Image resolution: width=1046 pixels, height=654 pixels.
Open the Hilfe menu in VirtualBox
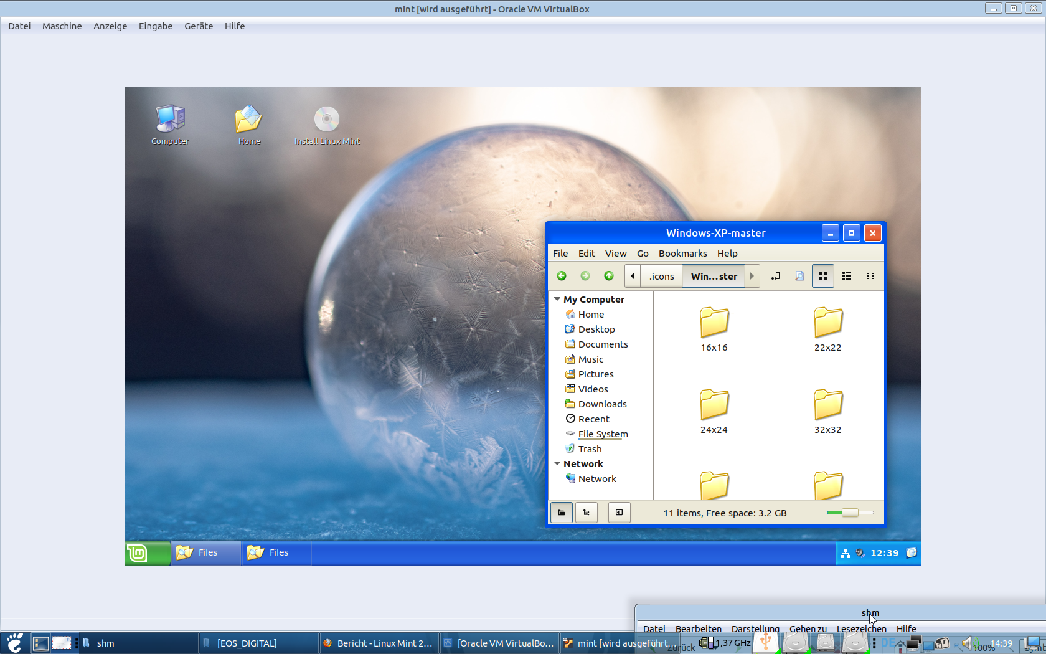coord(235,26)
